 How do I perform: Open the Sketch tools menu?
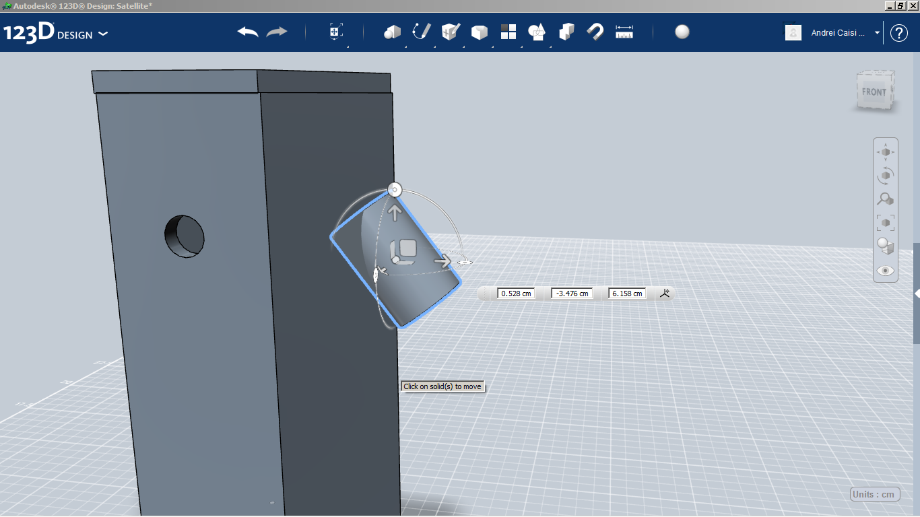422,32
